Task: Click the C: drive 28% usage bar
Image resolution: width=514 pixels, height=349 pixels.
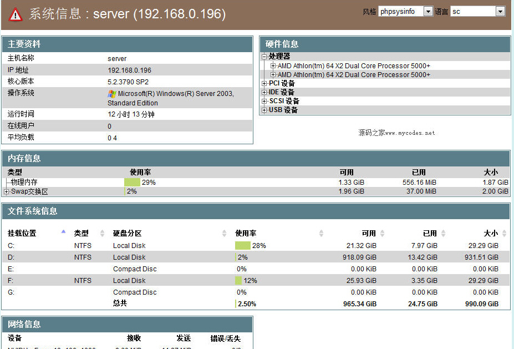Action: [243, 245]
